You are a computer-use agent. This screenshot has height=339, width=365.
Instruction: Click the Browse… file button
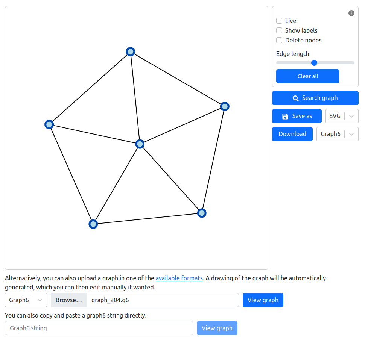coord(68,300)
